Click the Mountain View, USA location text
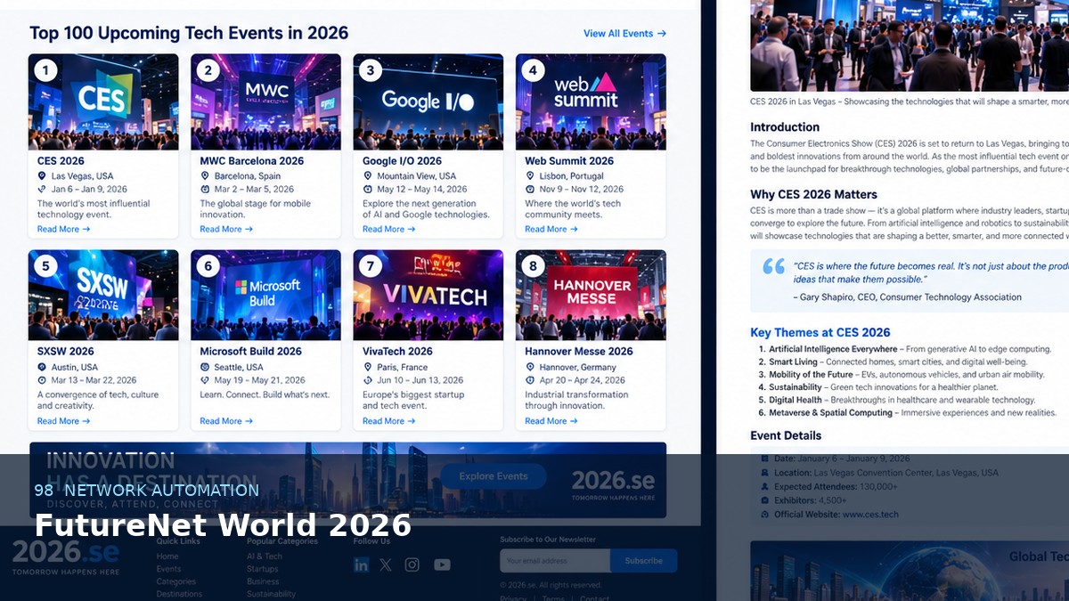This screenshot has width=1069, height=601. tap(416, 176)
